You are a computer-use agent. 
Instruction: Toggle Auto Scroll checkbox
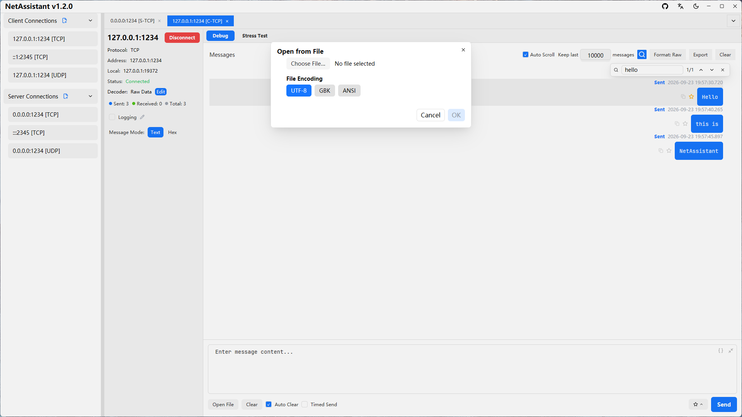526,55
